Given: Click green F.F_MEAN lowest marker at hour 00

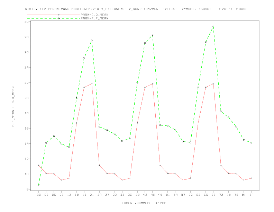Looking at the screenshot, I should (x=39, y=185).
